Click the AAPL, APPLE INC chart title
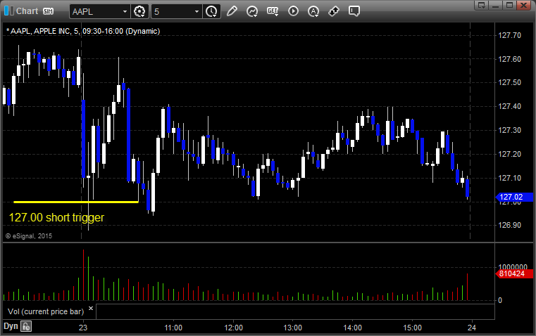 pos(83,31)
